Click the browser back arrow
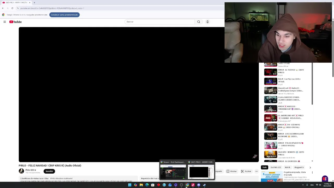 point(3,8)
